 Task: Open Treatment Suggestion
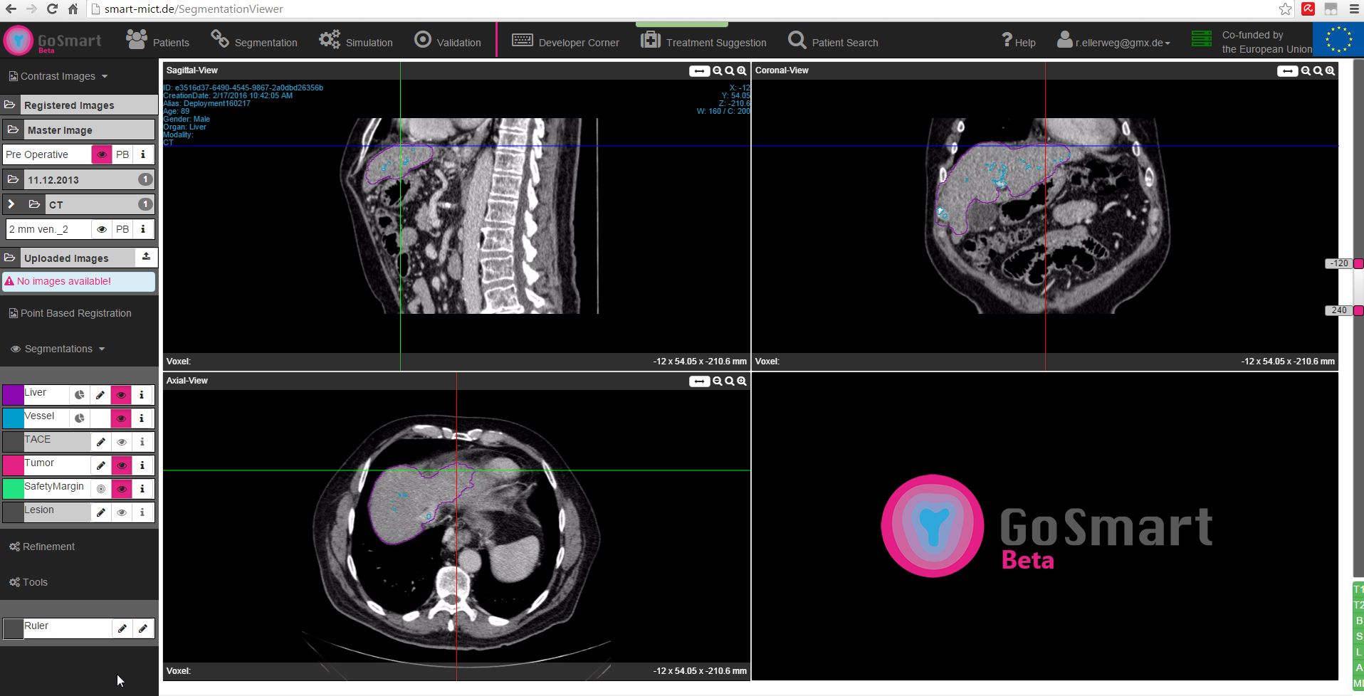[703, 41]
